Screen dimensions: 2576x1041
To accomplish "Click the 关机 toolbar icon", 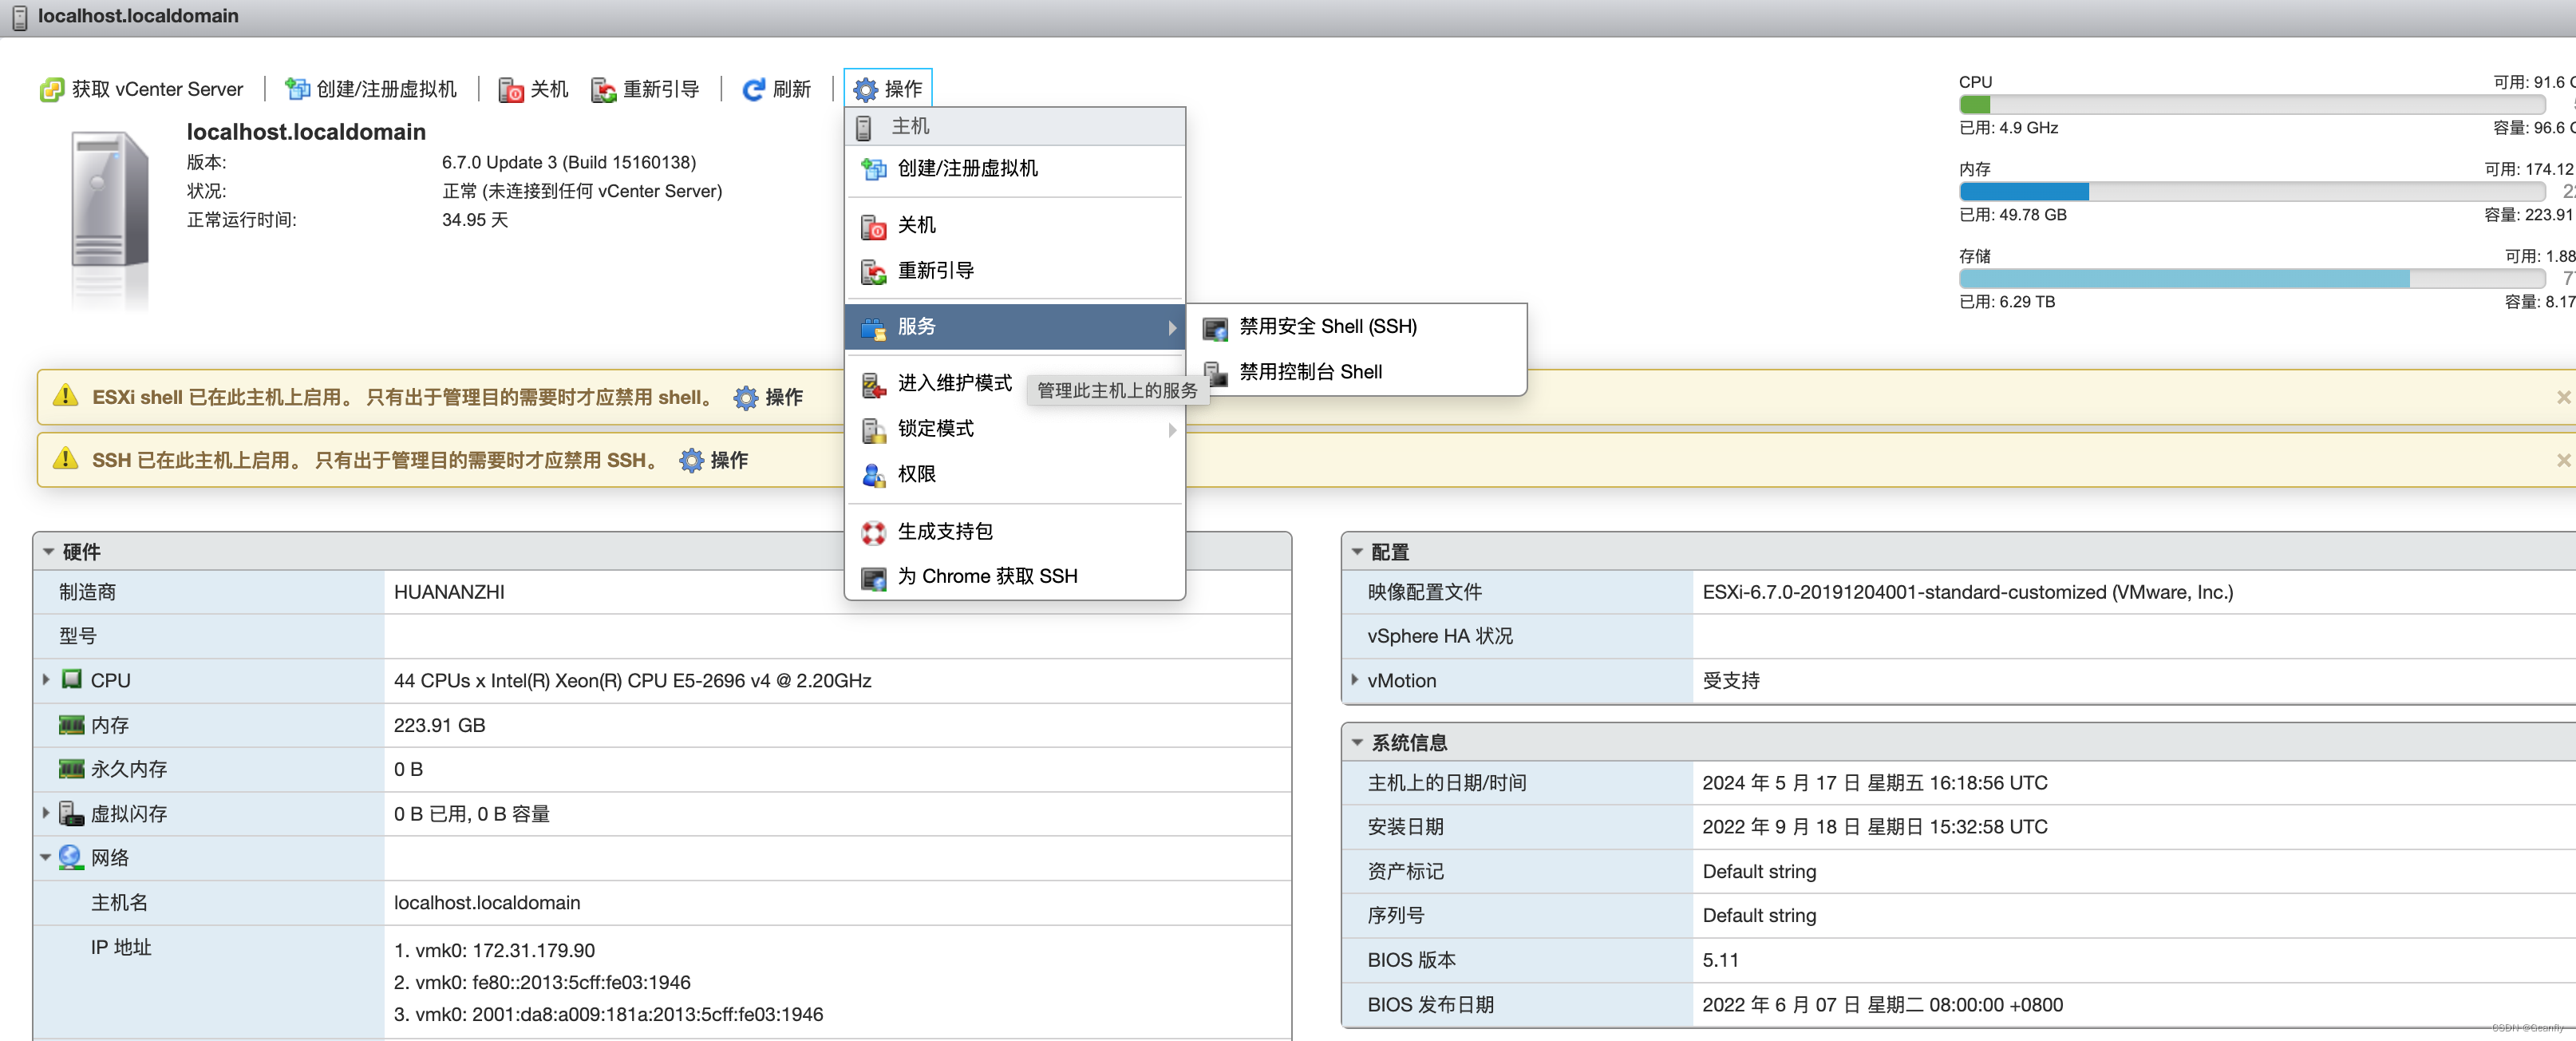I will coord(511,89).
